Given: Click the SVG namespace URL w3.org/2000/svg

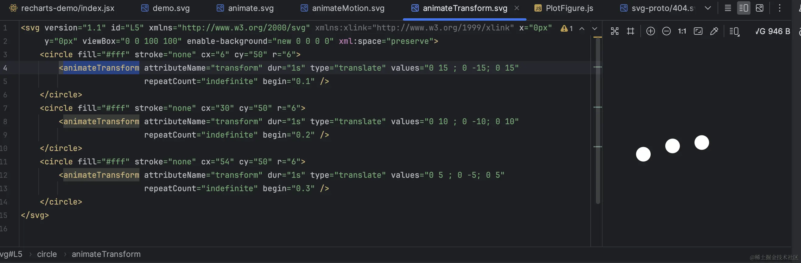Looking at the screenshot, I should 243,28.
